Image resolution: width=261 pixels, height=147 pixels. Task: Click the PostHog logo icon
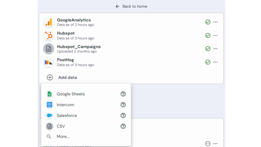point(48,62)
